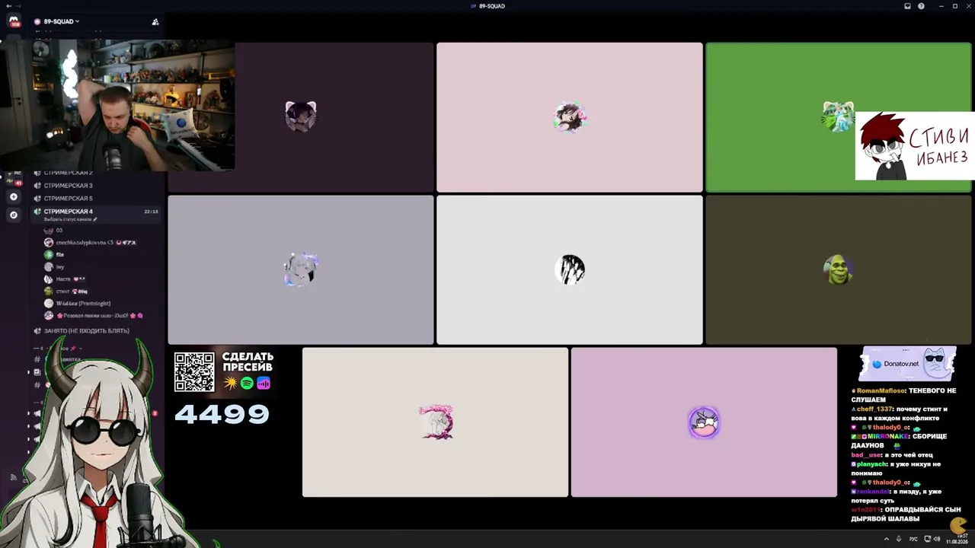
Task: Click RomanMafioso's chat message
Action: [903, 395]
